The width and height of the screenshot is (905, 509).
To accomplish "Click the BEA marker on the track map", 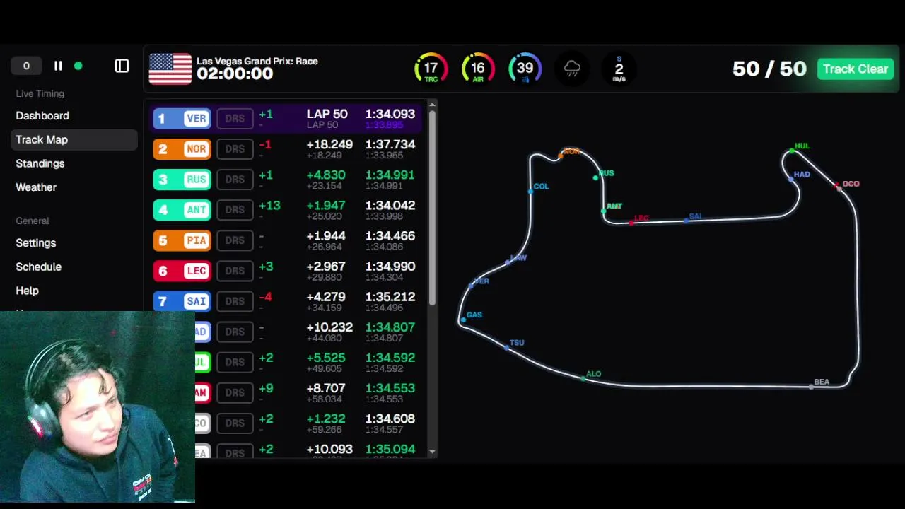I will (x=812, y=386).
